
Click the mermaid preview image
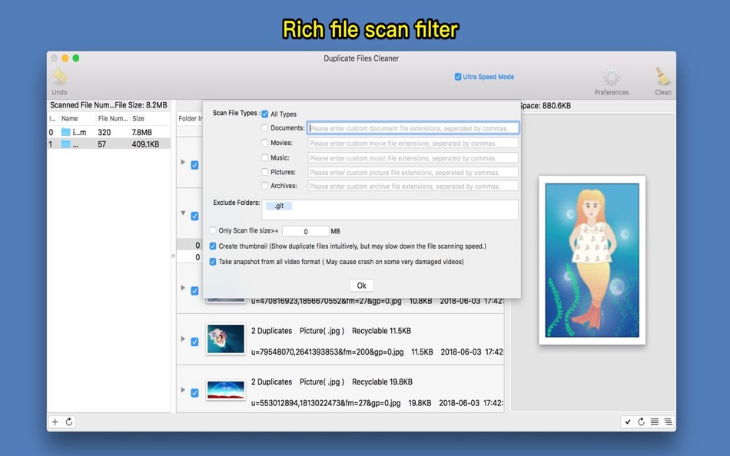coord(592,260)
